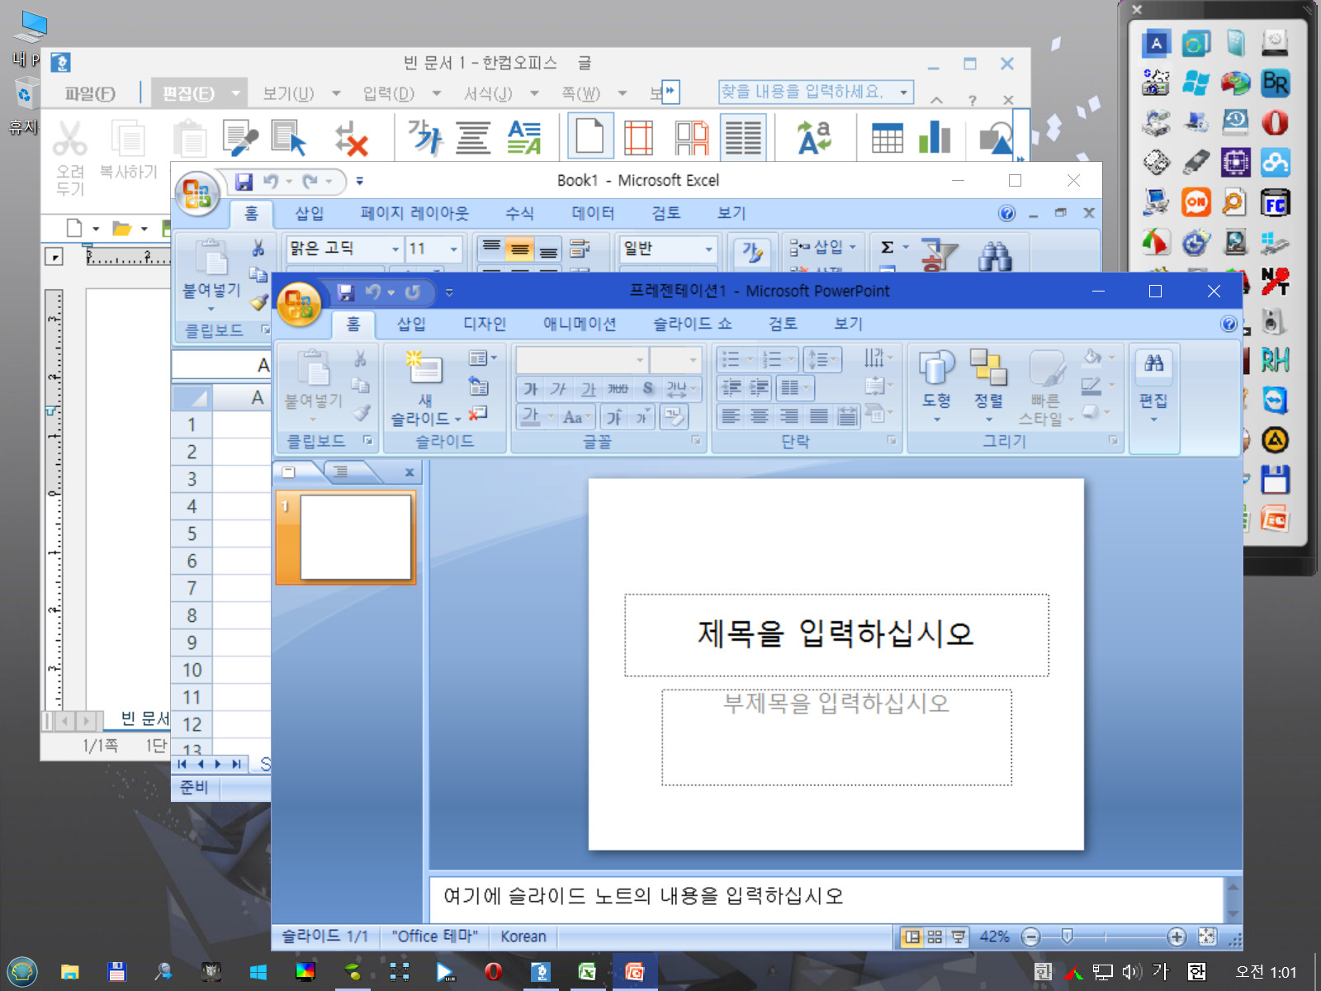Image resolution: width=1321 pixels, height=991 pixels.
Task: Click Korean language indicator in PowerPoint status bar
Action: (523, 936)
